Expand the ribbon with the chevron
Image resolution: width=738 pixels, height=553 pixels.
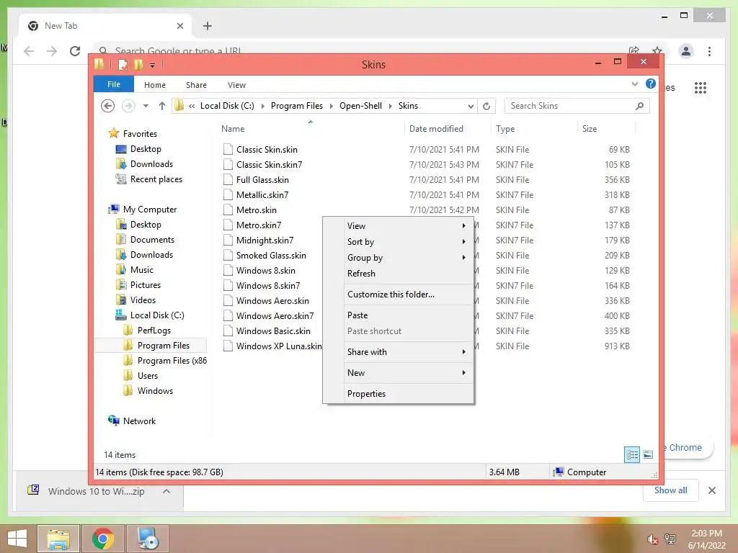634,84
